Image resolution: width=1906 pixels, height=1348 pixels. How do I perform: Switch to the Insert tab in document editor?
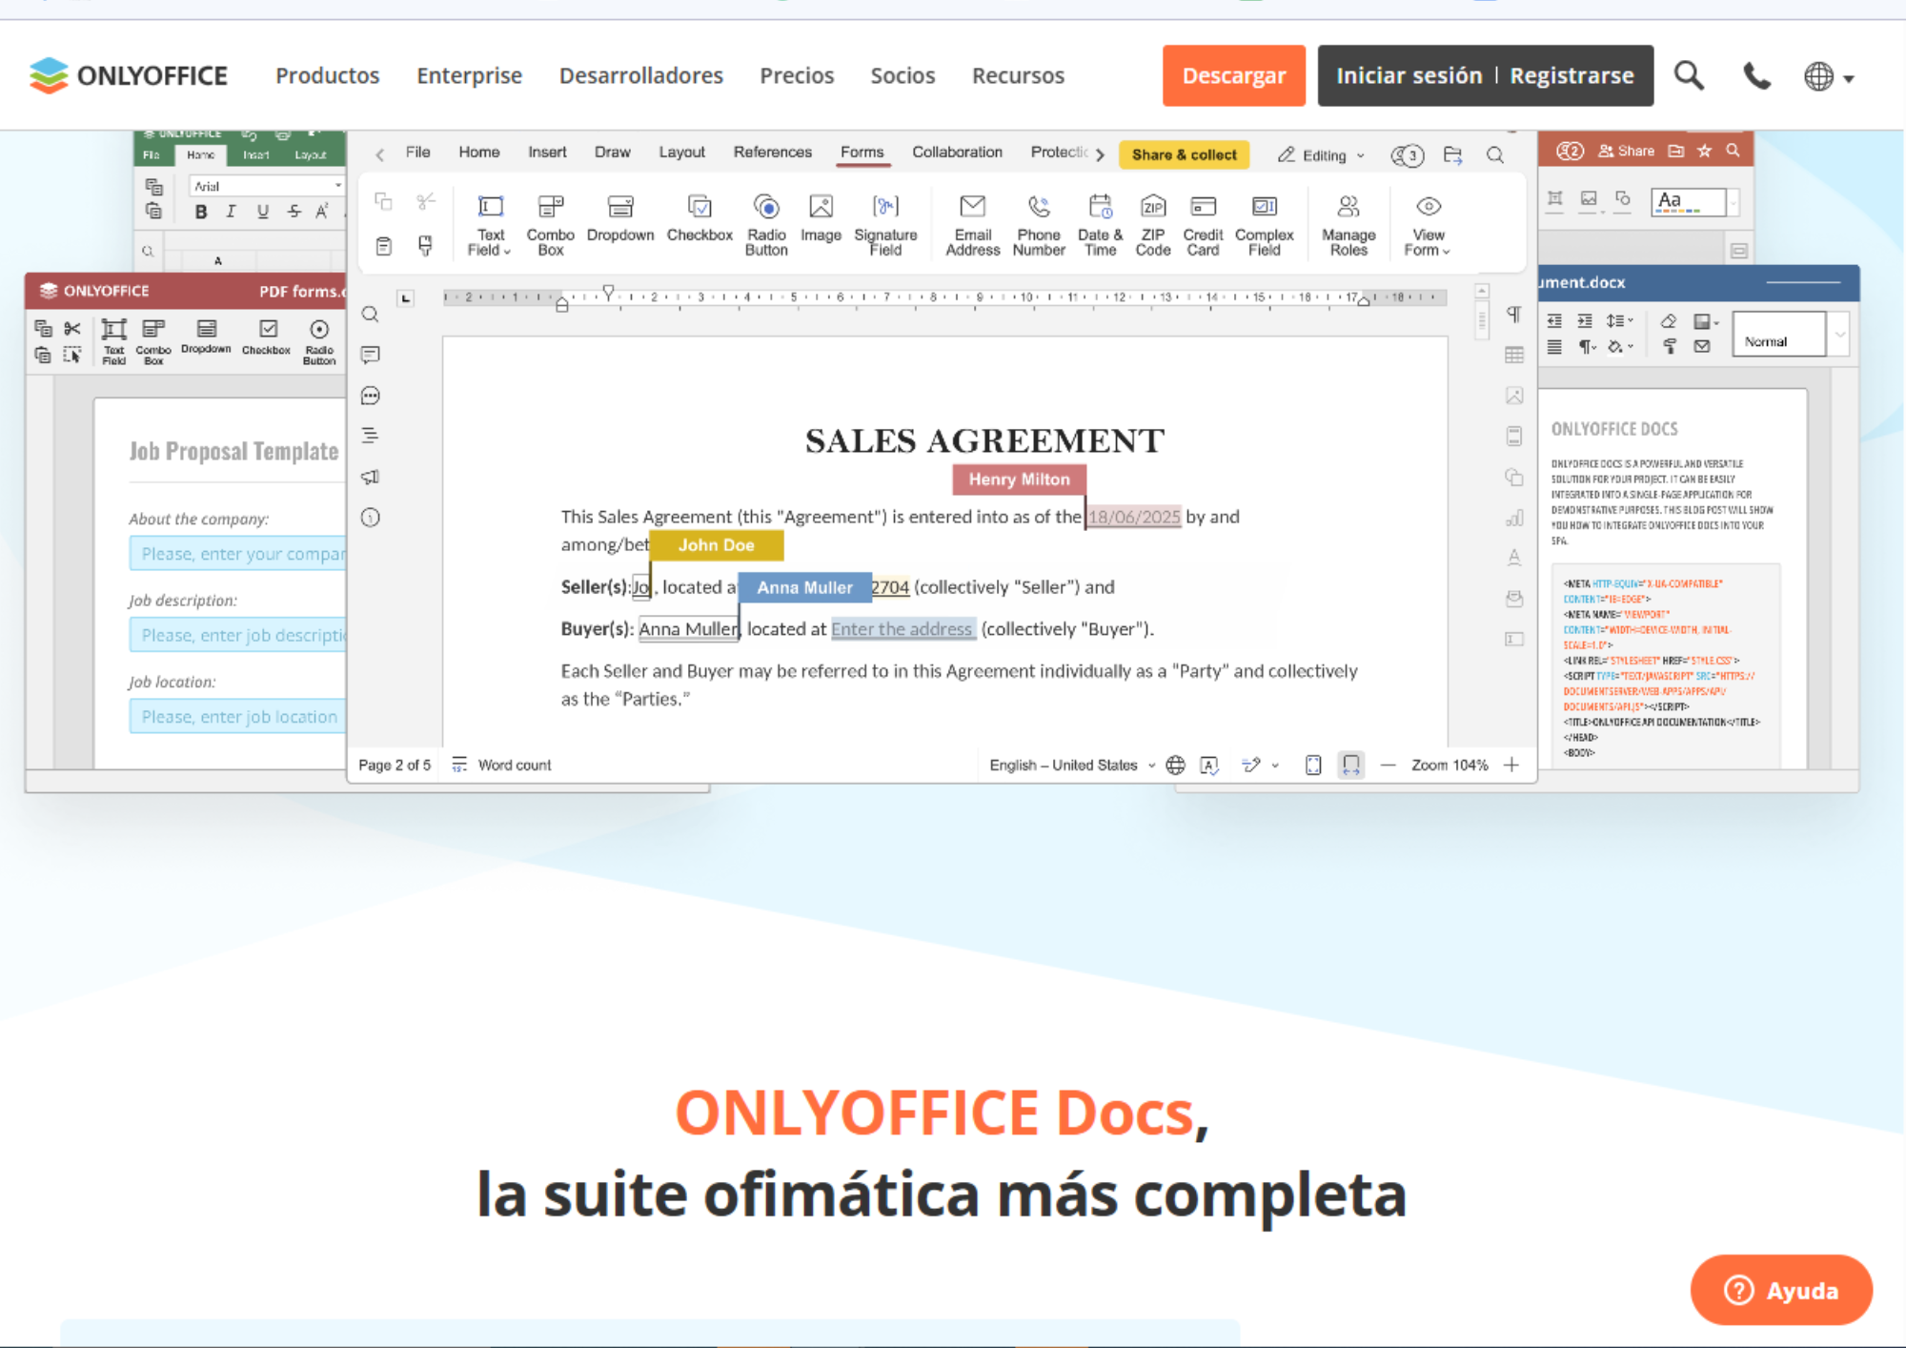pos(547,152)
